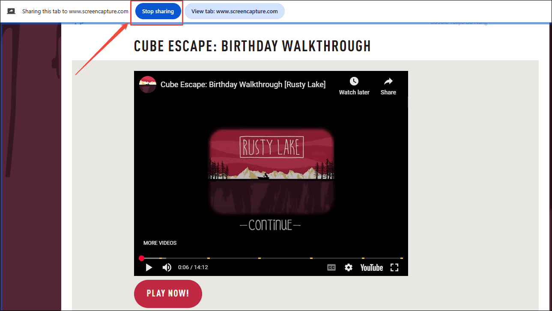Viewport: 552px width, 311px height.
Task: Toggle closed captions with the CC button
Action: (x=331, y=267)
